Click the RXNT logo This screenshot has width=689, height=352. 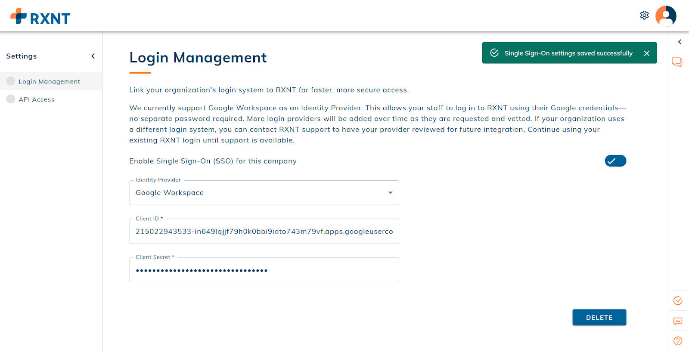point(40,17)
